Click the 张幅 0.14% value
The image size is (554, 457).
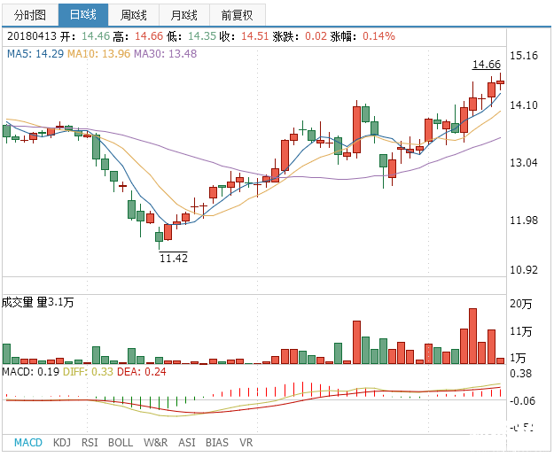pyautogui.click(x=363, y=36)
